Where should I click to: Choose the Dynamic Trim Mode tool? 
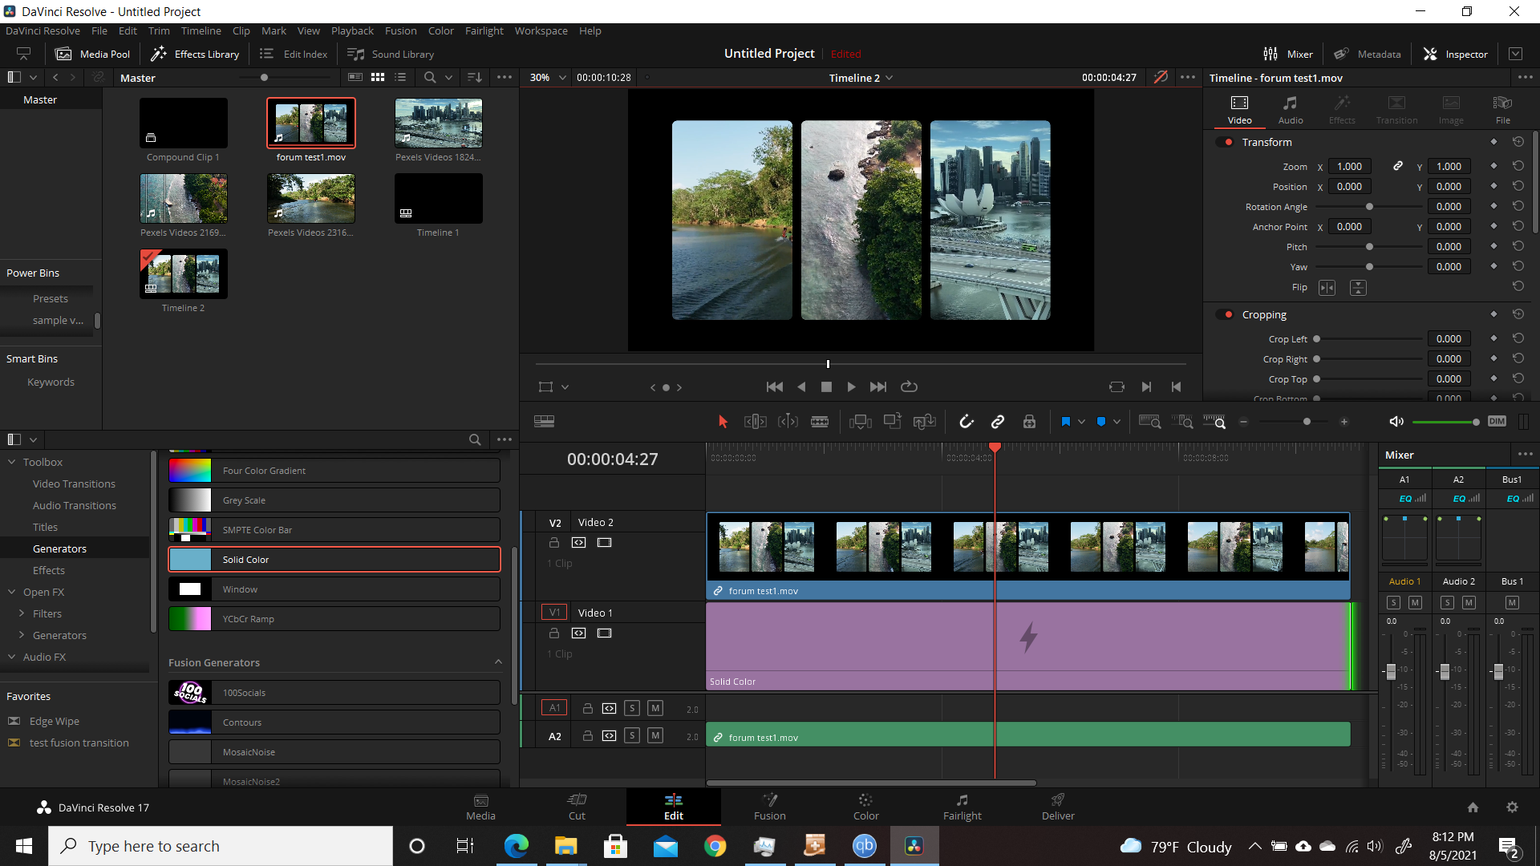point(788,422)
